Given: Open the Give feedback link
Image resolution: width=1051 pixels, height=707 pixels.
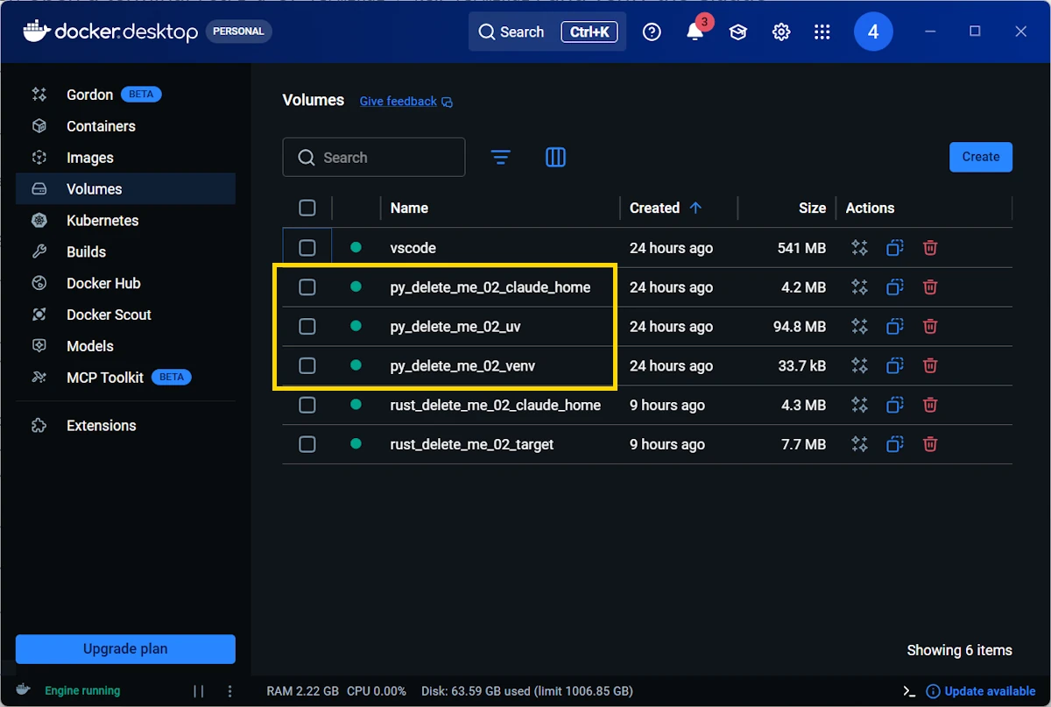Looking at the screenshot, I should 399,101.
